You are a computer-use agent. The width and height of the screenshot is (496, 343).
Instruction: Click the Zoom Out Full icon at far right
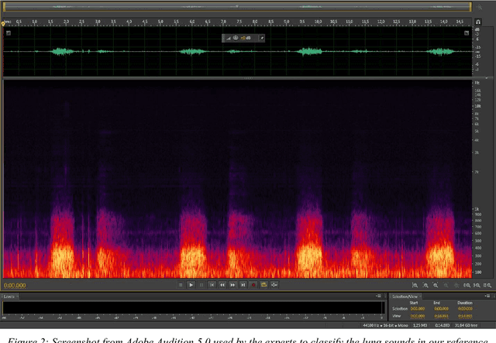tap(487, 286)
